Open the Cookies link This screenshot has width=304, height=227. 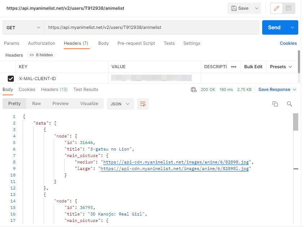pos(288,43)
